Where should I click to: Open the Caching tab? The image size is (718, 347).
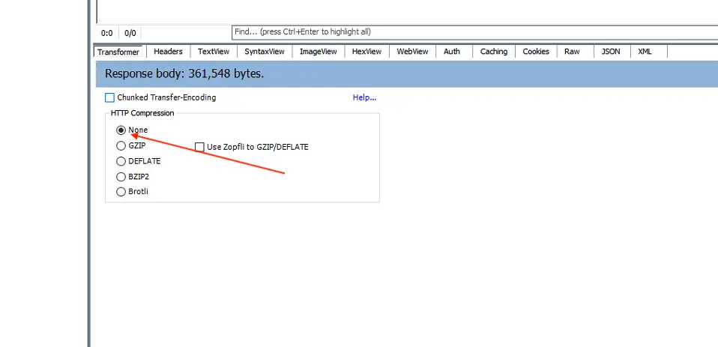click(494, 51)
